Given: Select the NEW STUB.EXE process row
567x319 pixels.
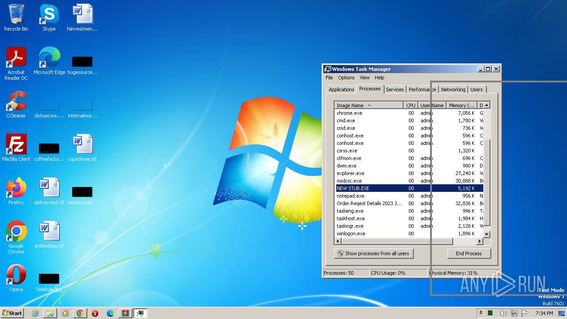Looking at the screenshot, I should [408, 188].
